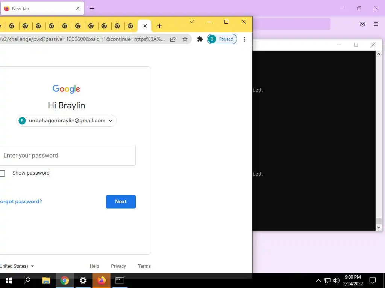Click the Chrome URL address text

click(82, 39)
